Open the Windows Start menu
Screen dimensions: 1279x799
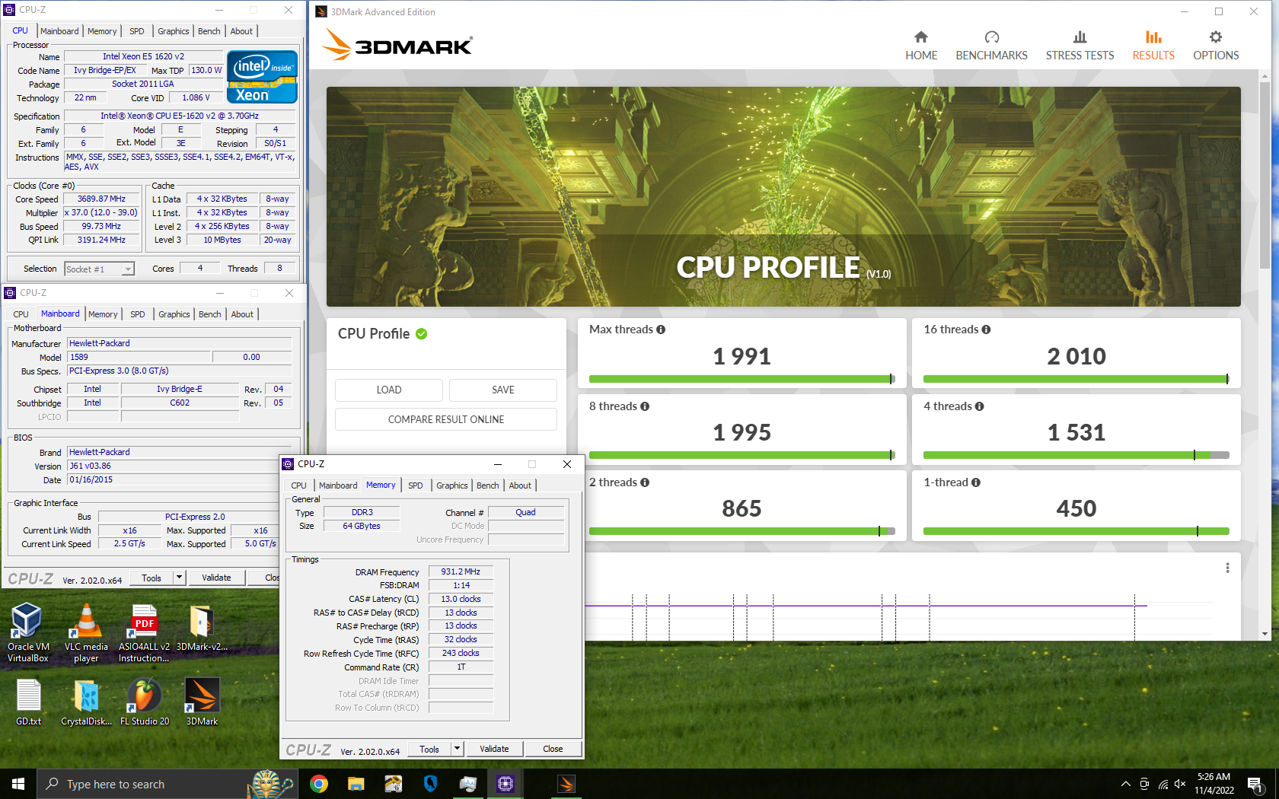(18, 784)
